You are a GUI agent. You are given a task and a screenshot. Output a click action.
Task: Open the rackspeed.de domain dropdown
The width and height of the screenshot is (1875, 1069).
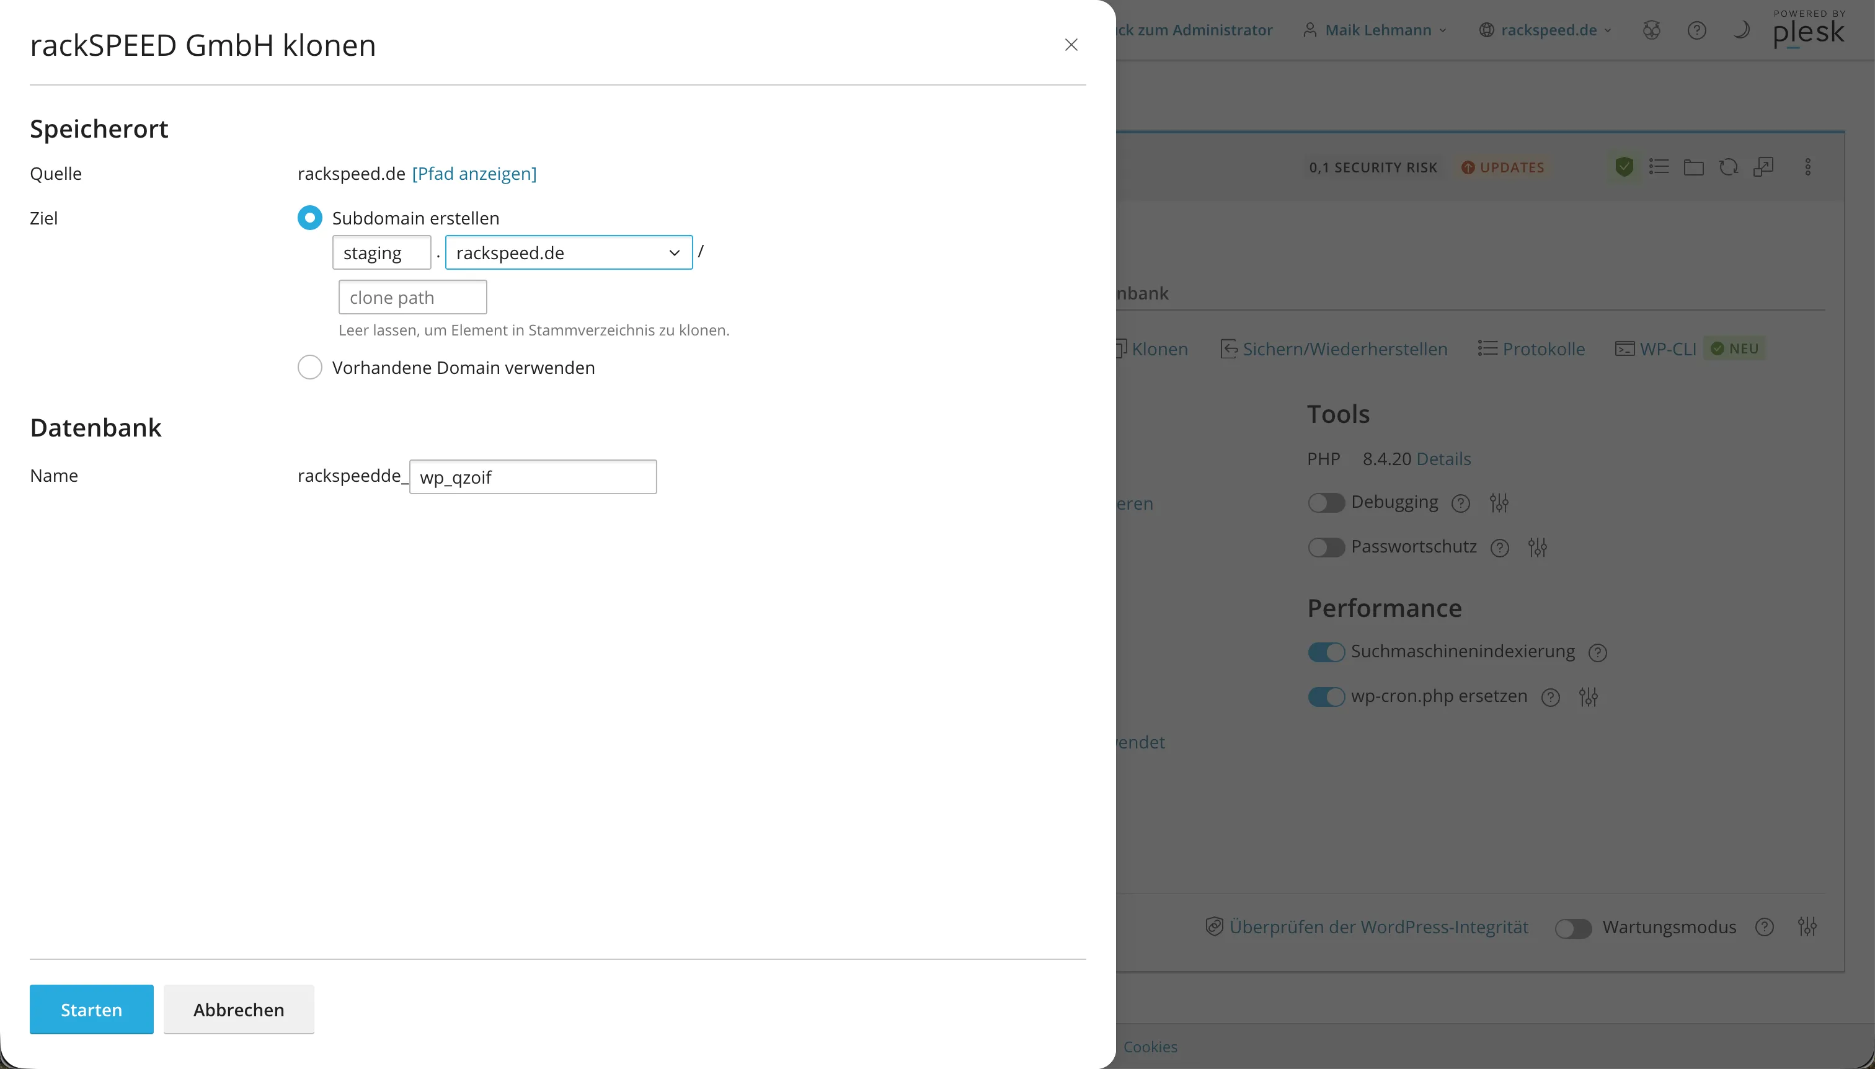click(x=569, y=252)
